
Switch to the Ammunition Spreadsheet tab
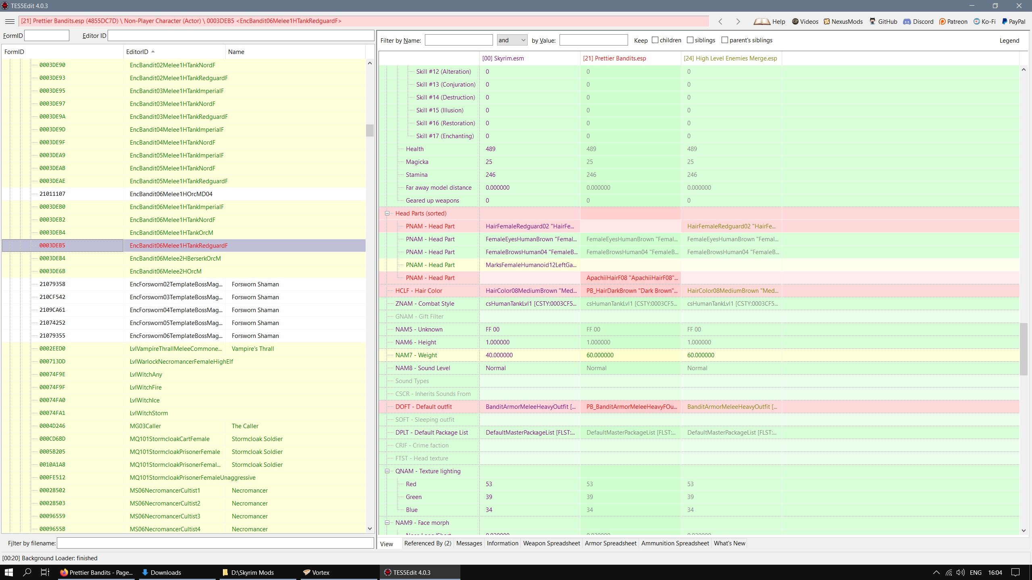675,543
